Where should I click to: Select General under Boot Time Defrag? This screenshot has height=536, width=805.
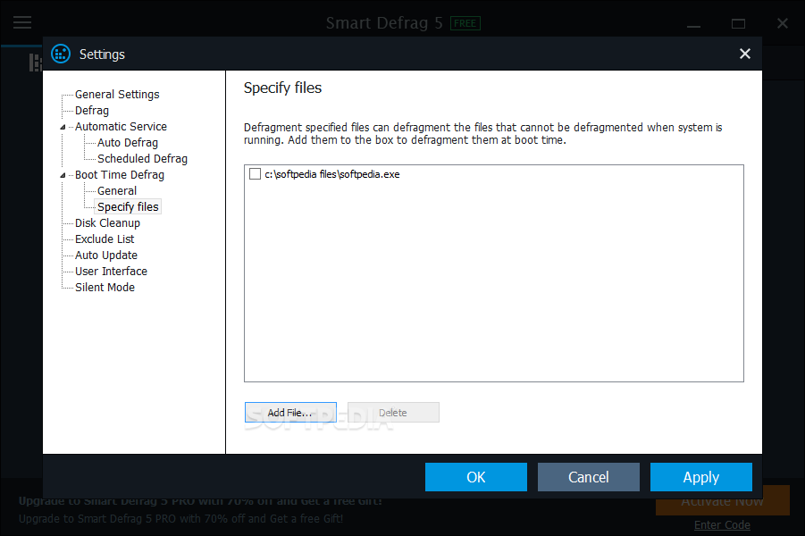(117, 191)
